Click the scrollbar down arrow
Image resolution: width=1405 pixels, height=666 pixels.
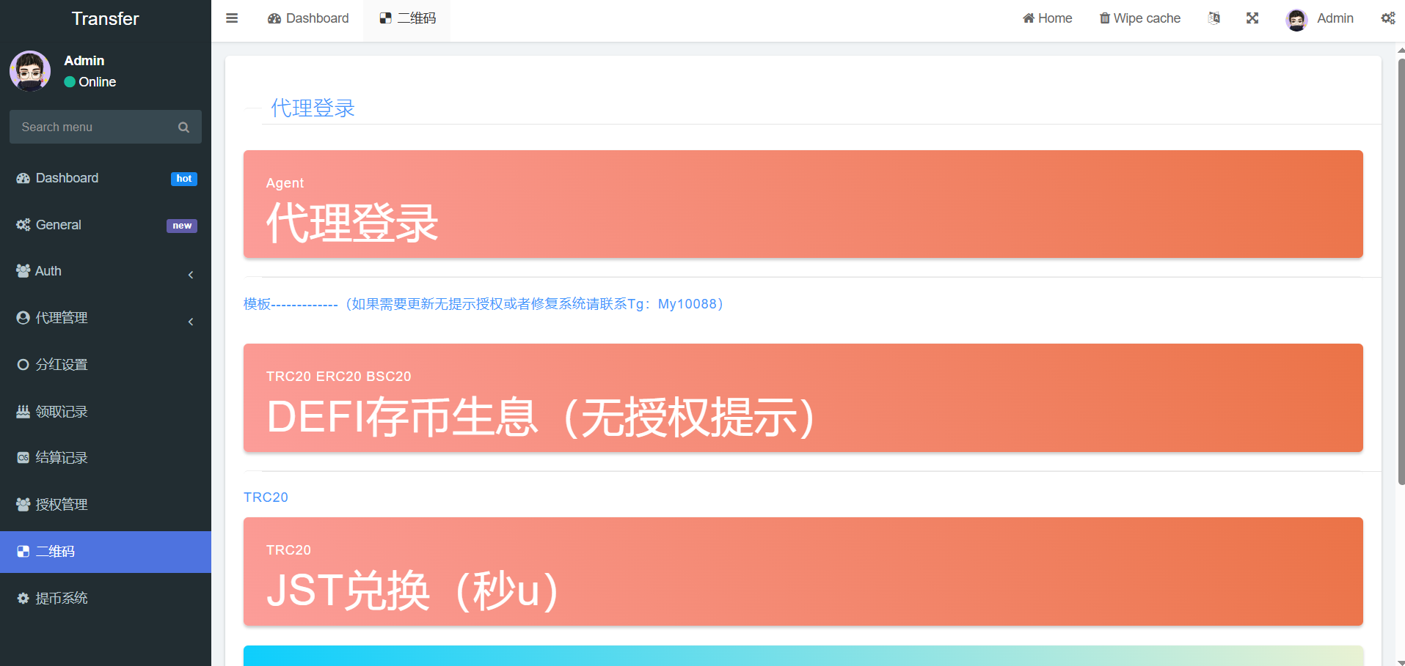tap(1401, 662)
